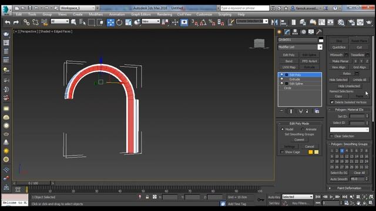Enable the Clear Selection checkbox
Viewport: 376px width, 211px height.
(x=331, y=136)
